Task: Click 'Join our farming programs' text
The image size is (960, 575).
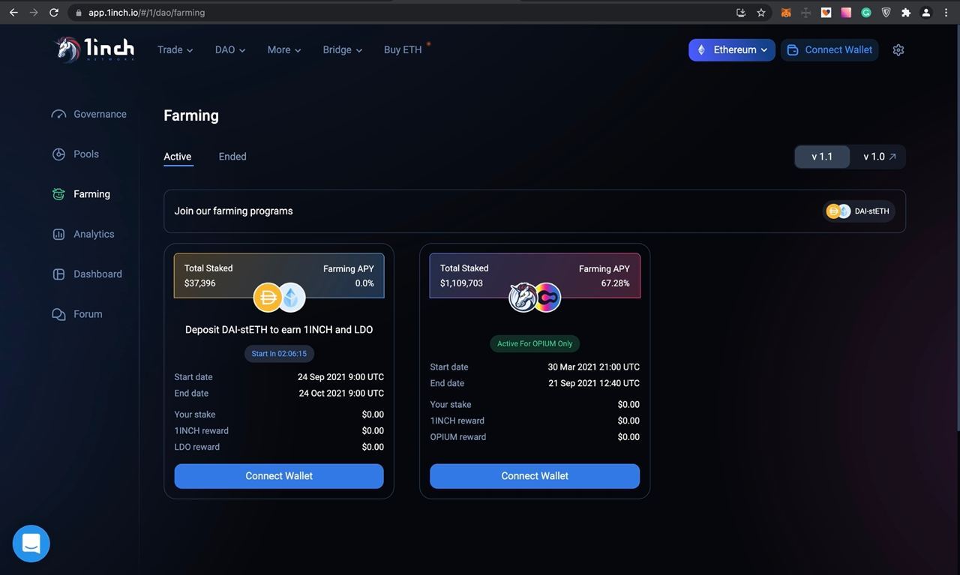Action: [233, 211]
